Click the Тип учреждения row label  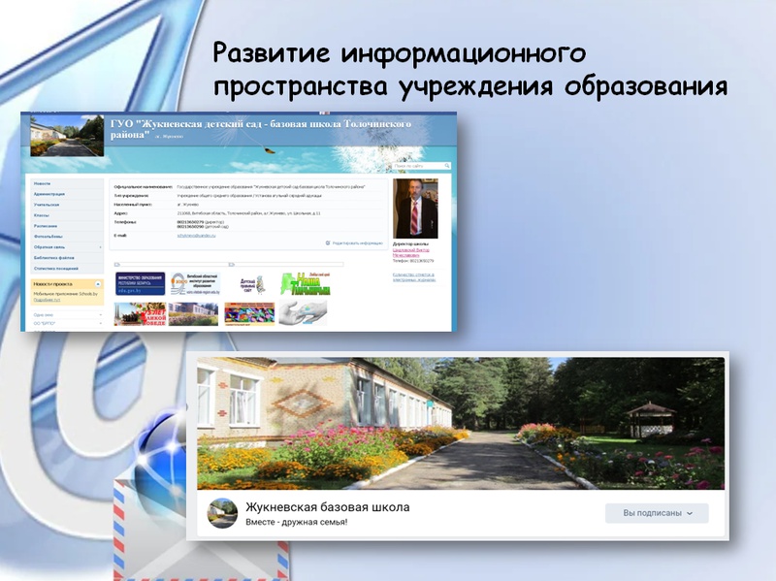coord(131,196)
